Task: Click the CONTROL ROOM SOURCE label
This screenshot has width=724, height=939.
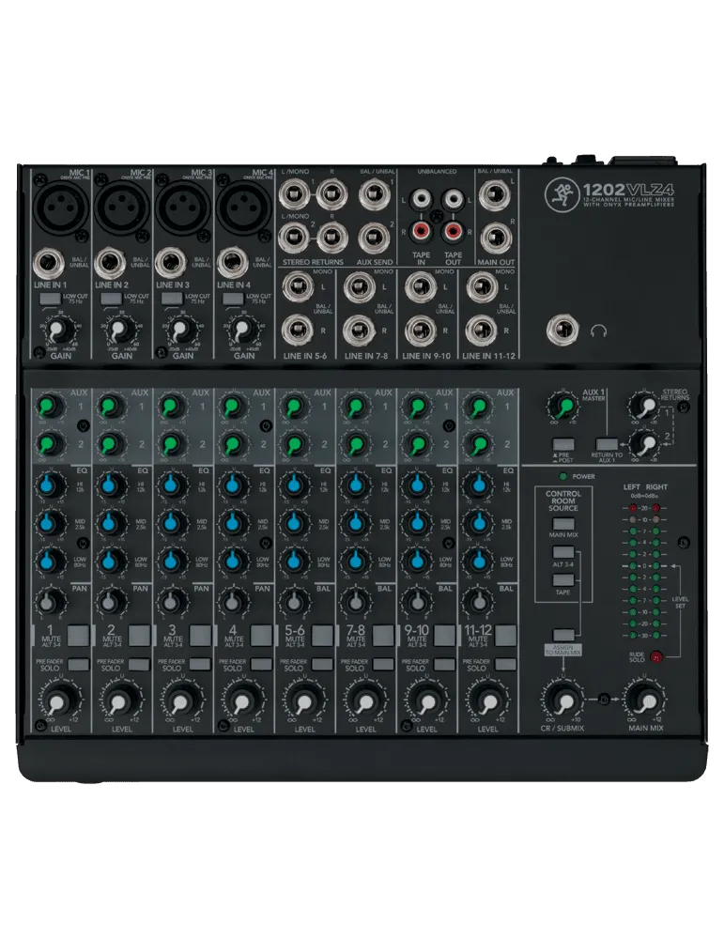Action: click(562, 500)
